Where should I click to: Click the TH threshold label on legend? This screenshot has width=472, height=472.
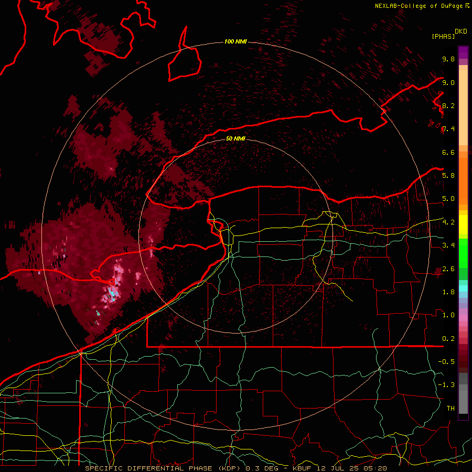pos(450,408)
